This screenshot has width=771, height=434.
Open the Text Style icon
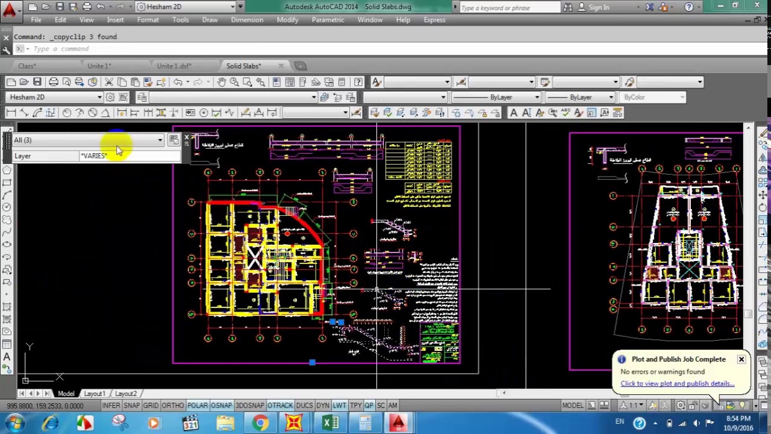click(x=579, y=113)
